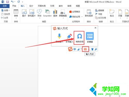The width and height of the screenshot is (129, 97).
Task: Open the 页面布局 (Page Layout) tab
Action: click(42, 6)
